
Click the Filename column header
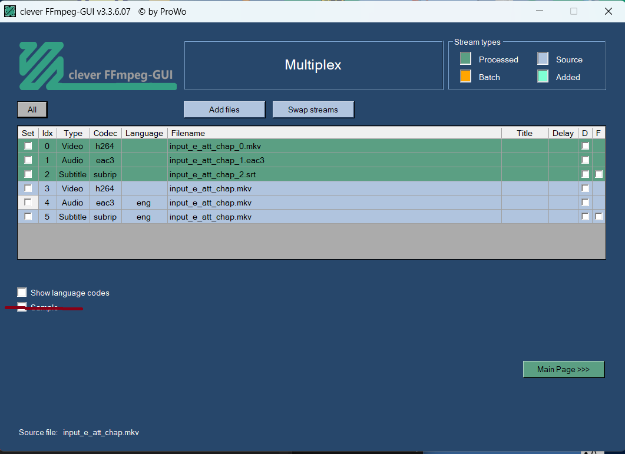coord(335,132)
